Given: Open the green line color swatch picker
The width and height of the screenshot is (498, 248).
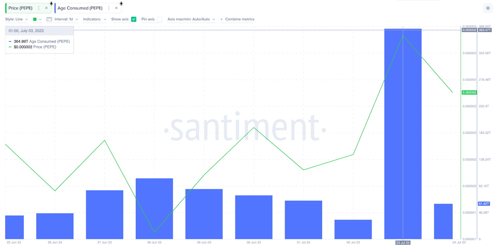Looking at the screenshot, I should point(37,19).
